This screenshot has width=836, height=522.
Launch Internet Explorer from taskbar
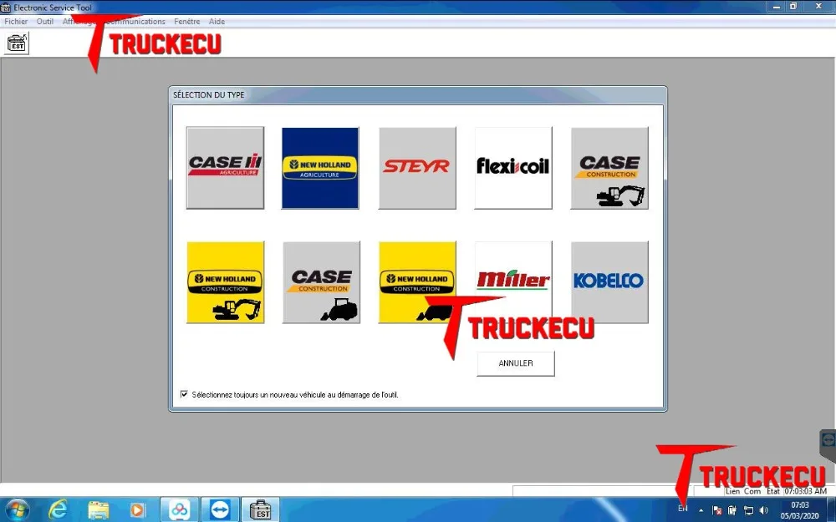pyautogui.click(x=58, y=510)
